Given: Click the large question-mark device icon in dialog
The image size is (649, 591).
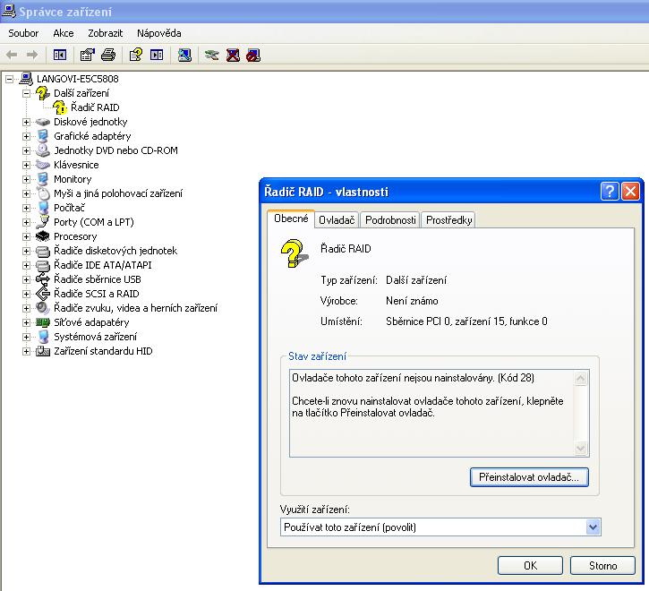Looking at the screenshot, I should coord(294,253).
